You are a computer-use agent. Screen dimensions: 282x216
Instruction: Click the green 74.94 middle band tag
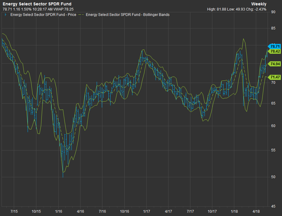[274, 64]
